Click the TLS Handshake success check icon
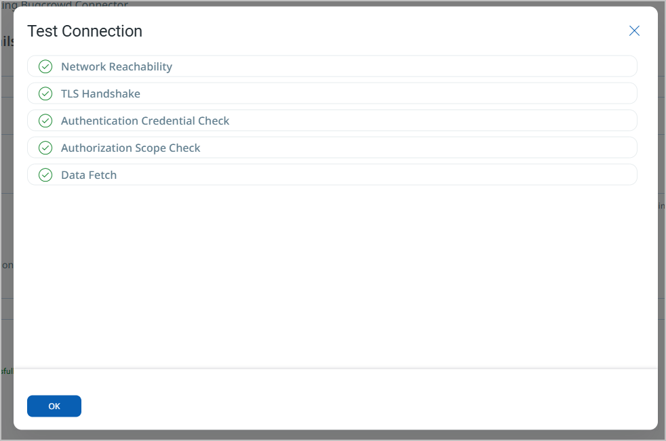The image size is (666, 441). (x=45, y=93)
